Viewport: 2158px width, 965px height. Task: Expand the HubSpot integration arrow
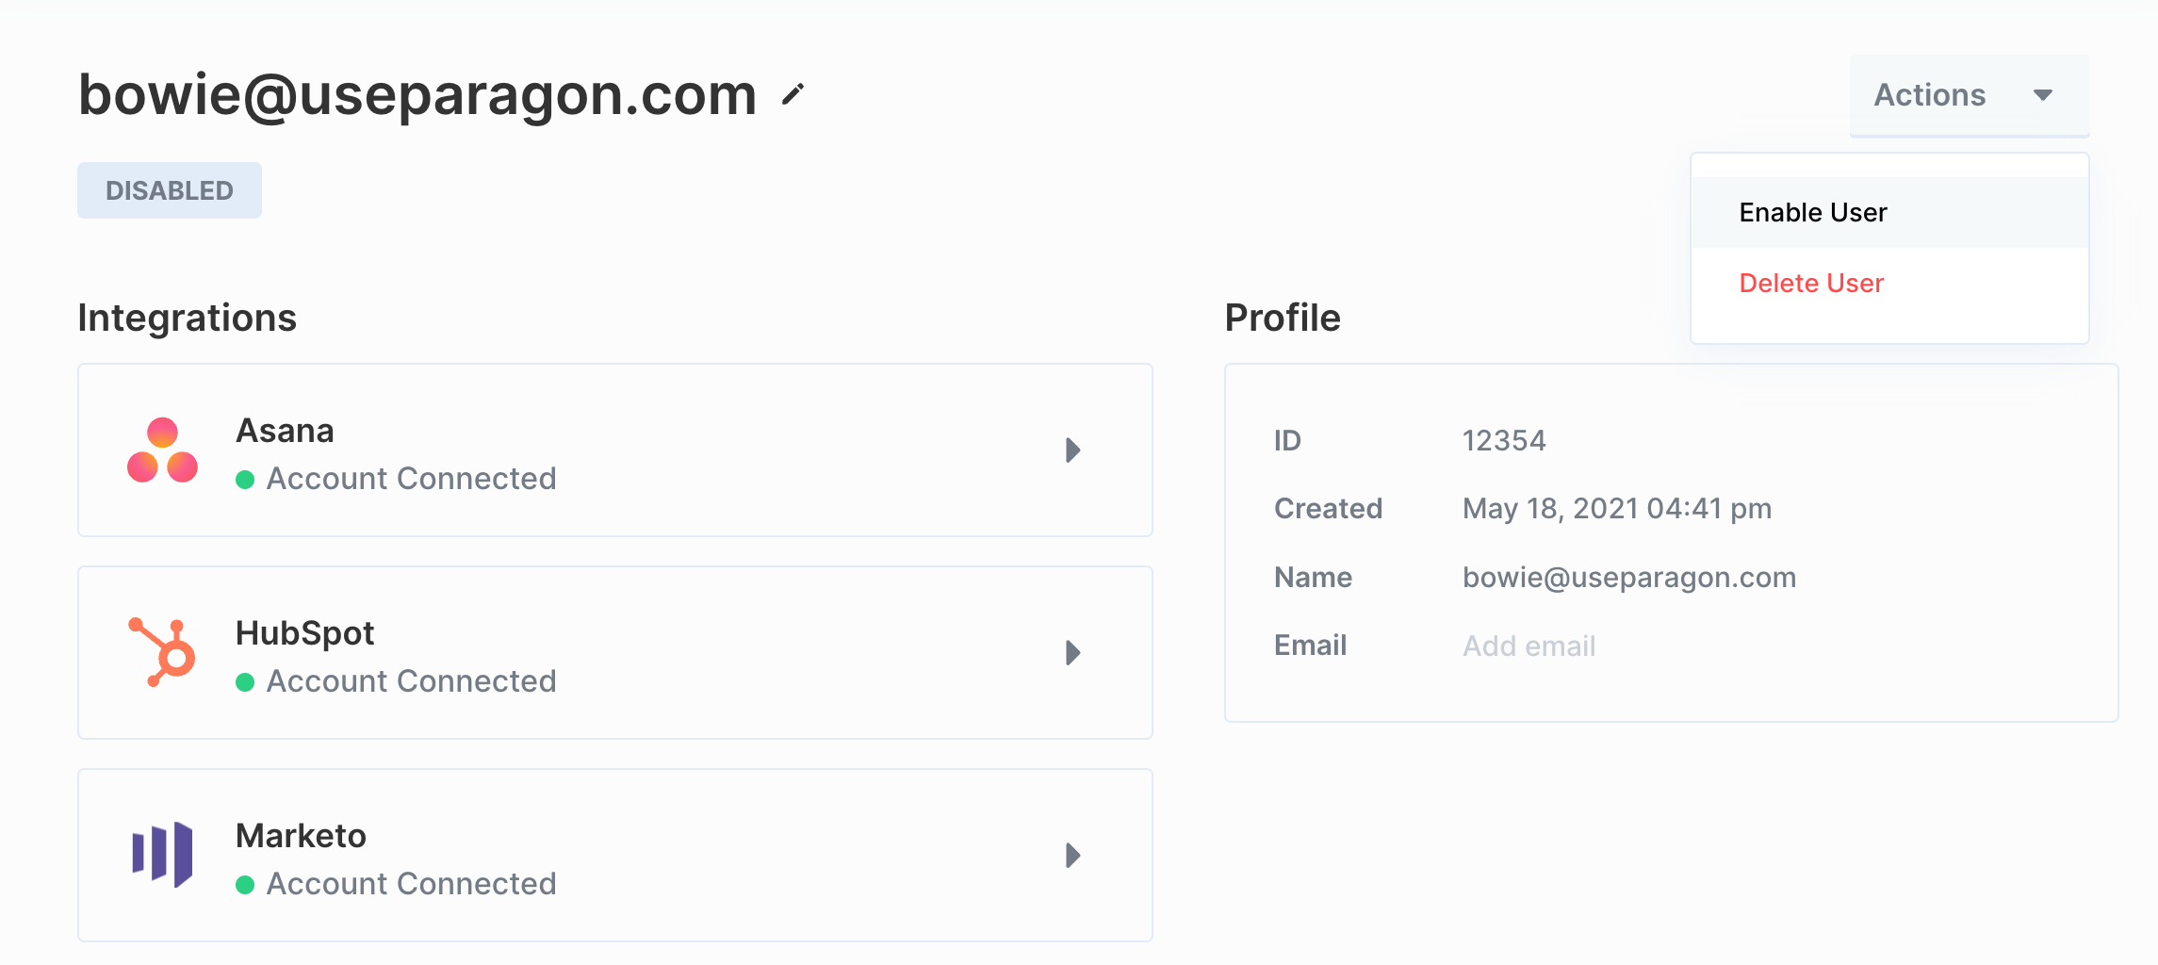[x=1072, y=653]
